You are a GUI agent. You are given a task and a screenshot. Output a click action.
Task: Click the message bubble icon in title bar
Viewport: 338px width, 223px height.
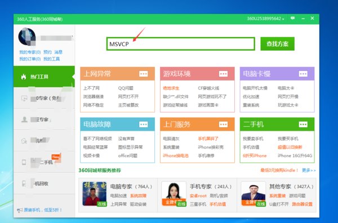point(292,19)
